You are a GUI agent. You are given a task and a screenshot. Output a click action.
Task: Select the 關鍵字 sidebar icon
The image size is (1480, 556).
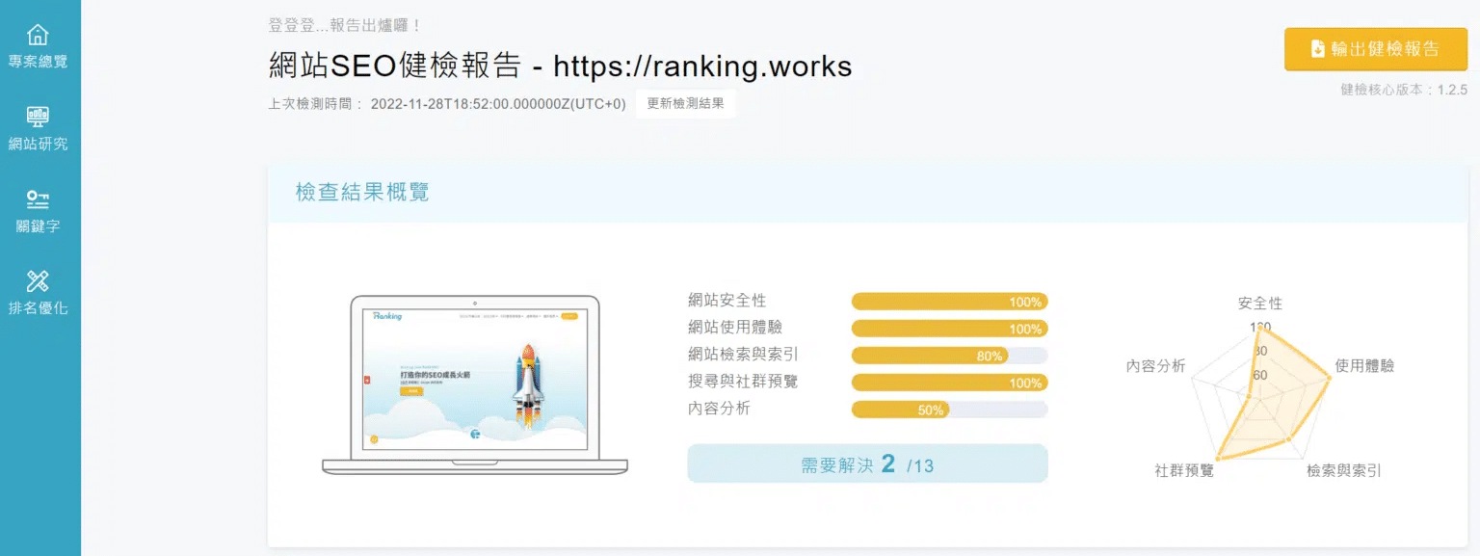tap(38, 200)
